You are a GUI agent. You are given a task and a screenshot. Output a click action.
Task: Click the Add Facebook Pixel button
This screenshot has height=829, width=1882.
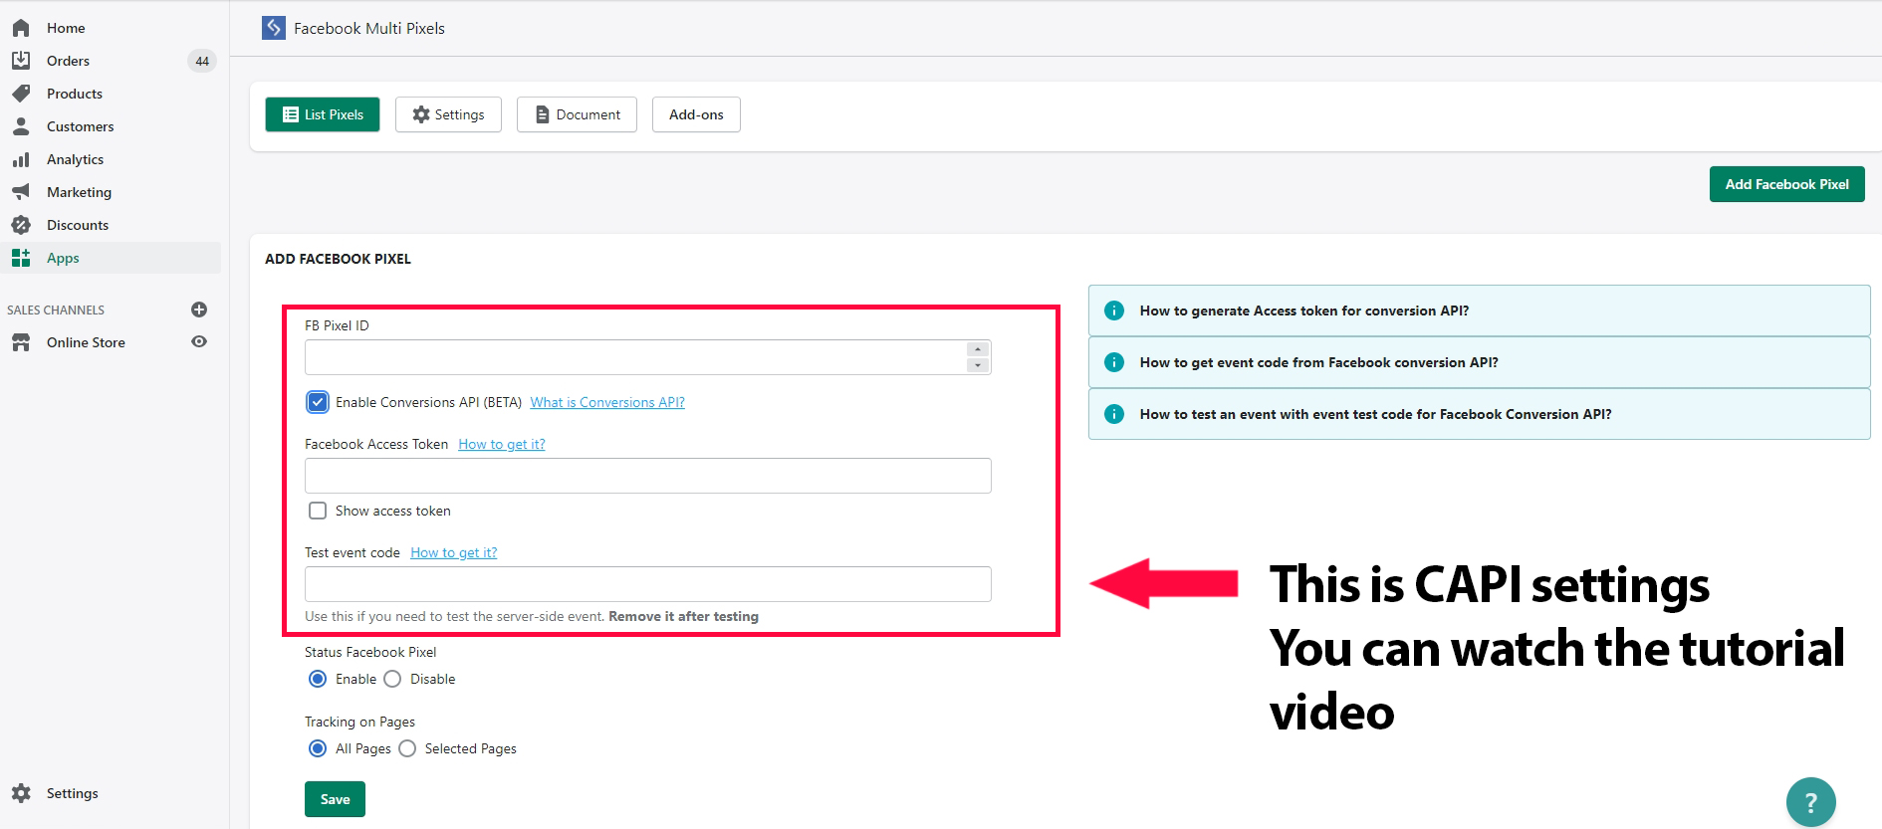[x=1786, y=184]
